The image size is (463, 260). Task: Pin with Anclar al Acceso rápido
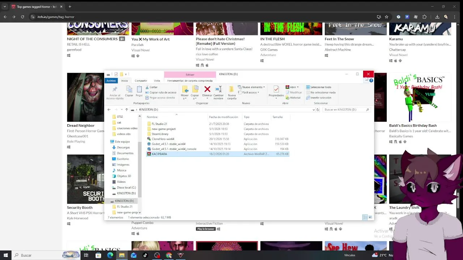(x=115, y=93)
